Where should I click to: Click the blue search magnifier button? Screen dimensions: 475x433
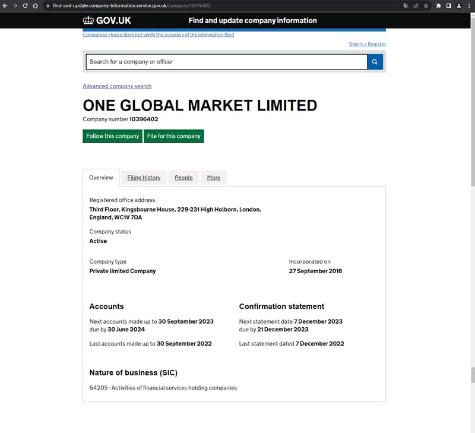click(375, 62)
